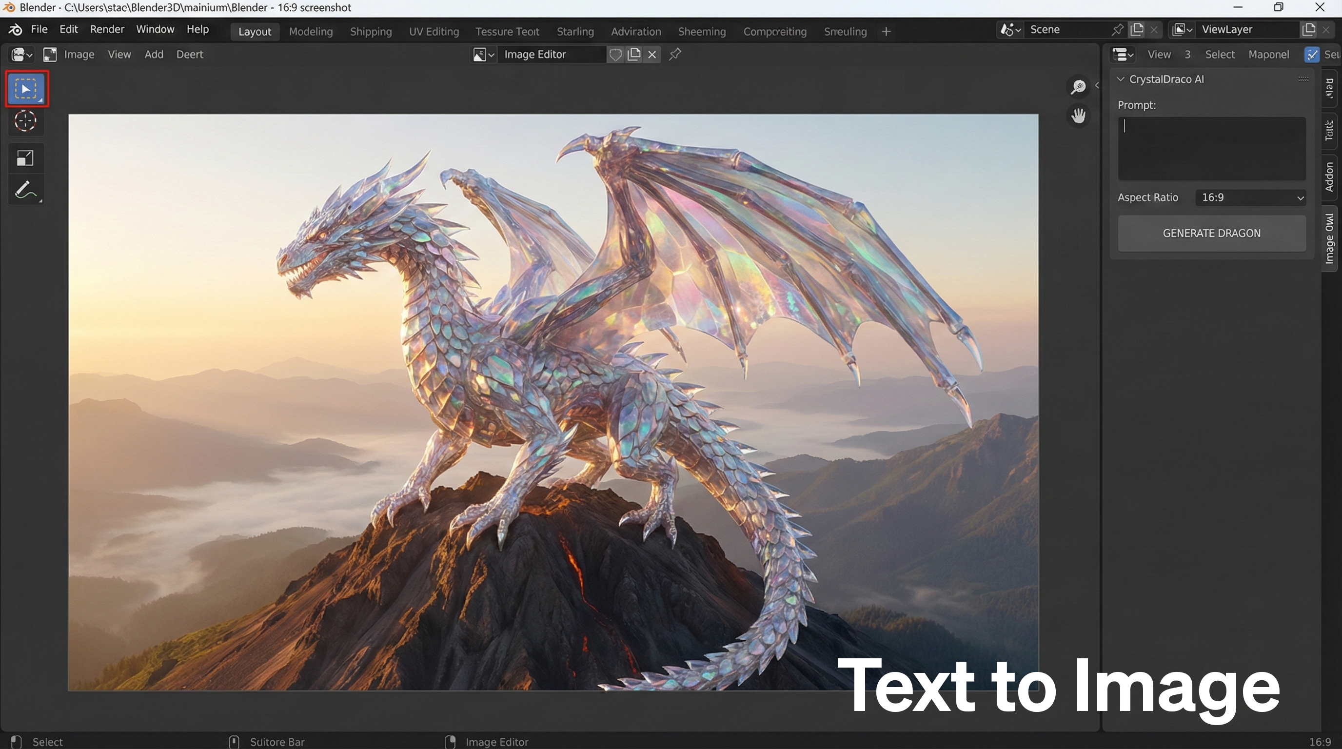Click the GENERATE DRAGON button
Viewport: 1342px width, 749px height.
point(1211,234)
